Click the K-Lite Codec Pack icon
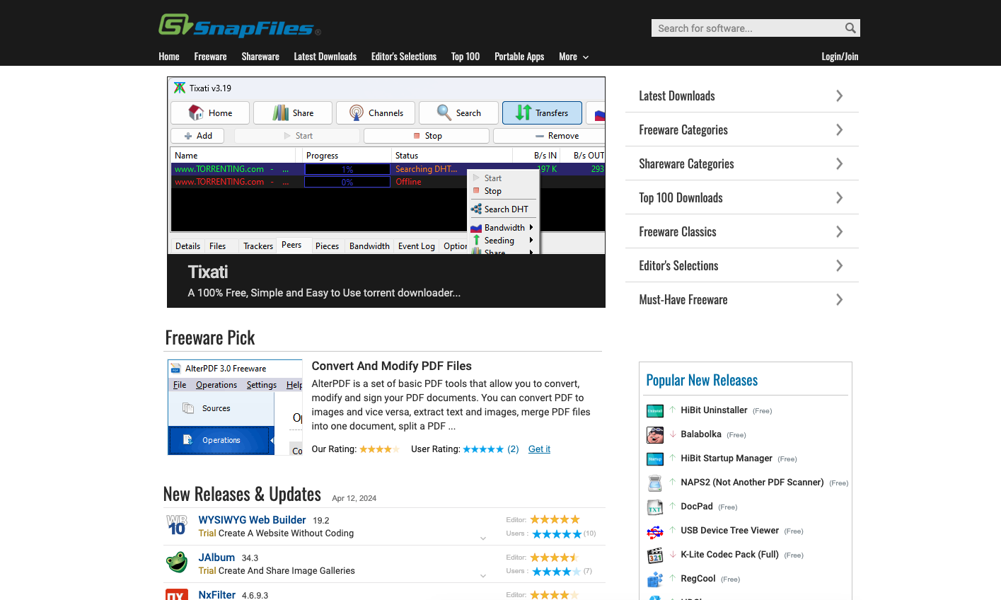The width and height of the screenshot is (1001, 600). point(655,555)
